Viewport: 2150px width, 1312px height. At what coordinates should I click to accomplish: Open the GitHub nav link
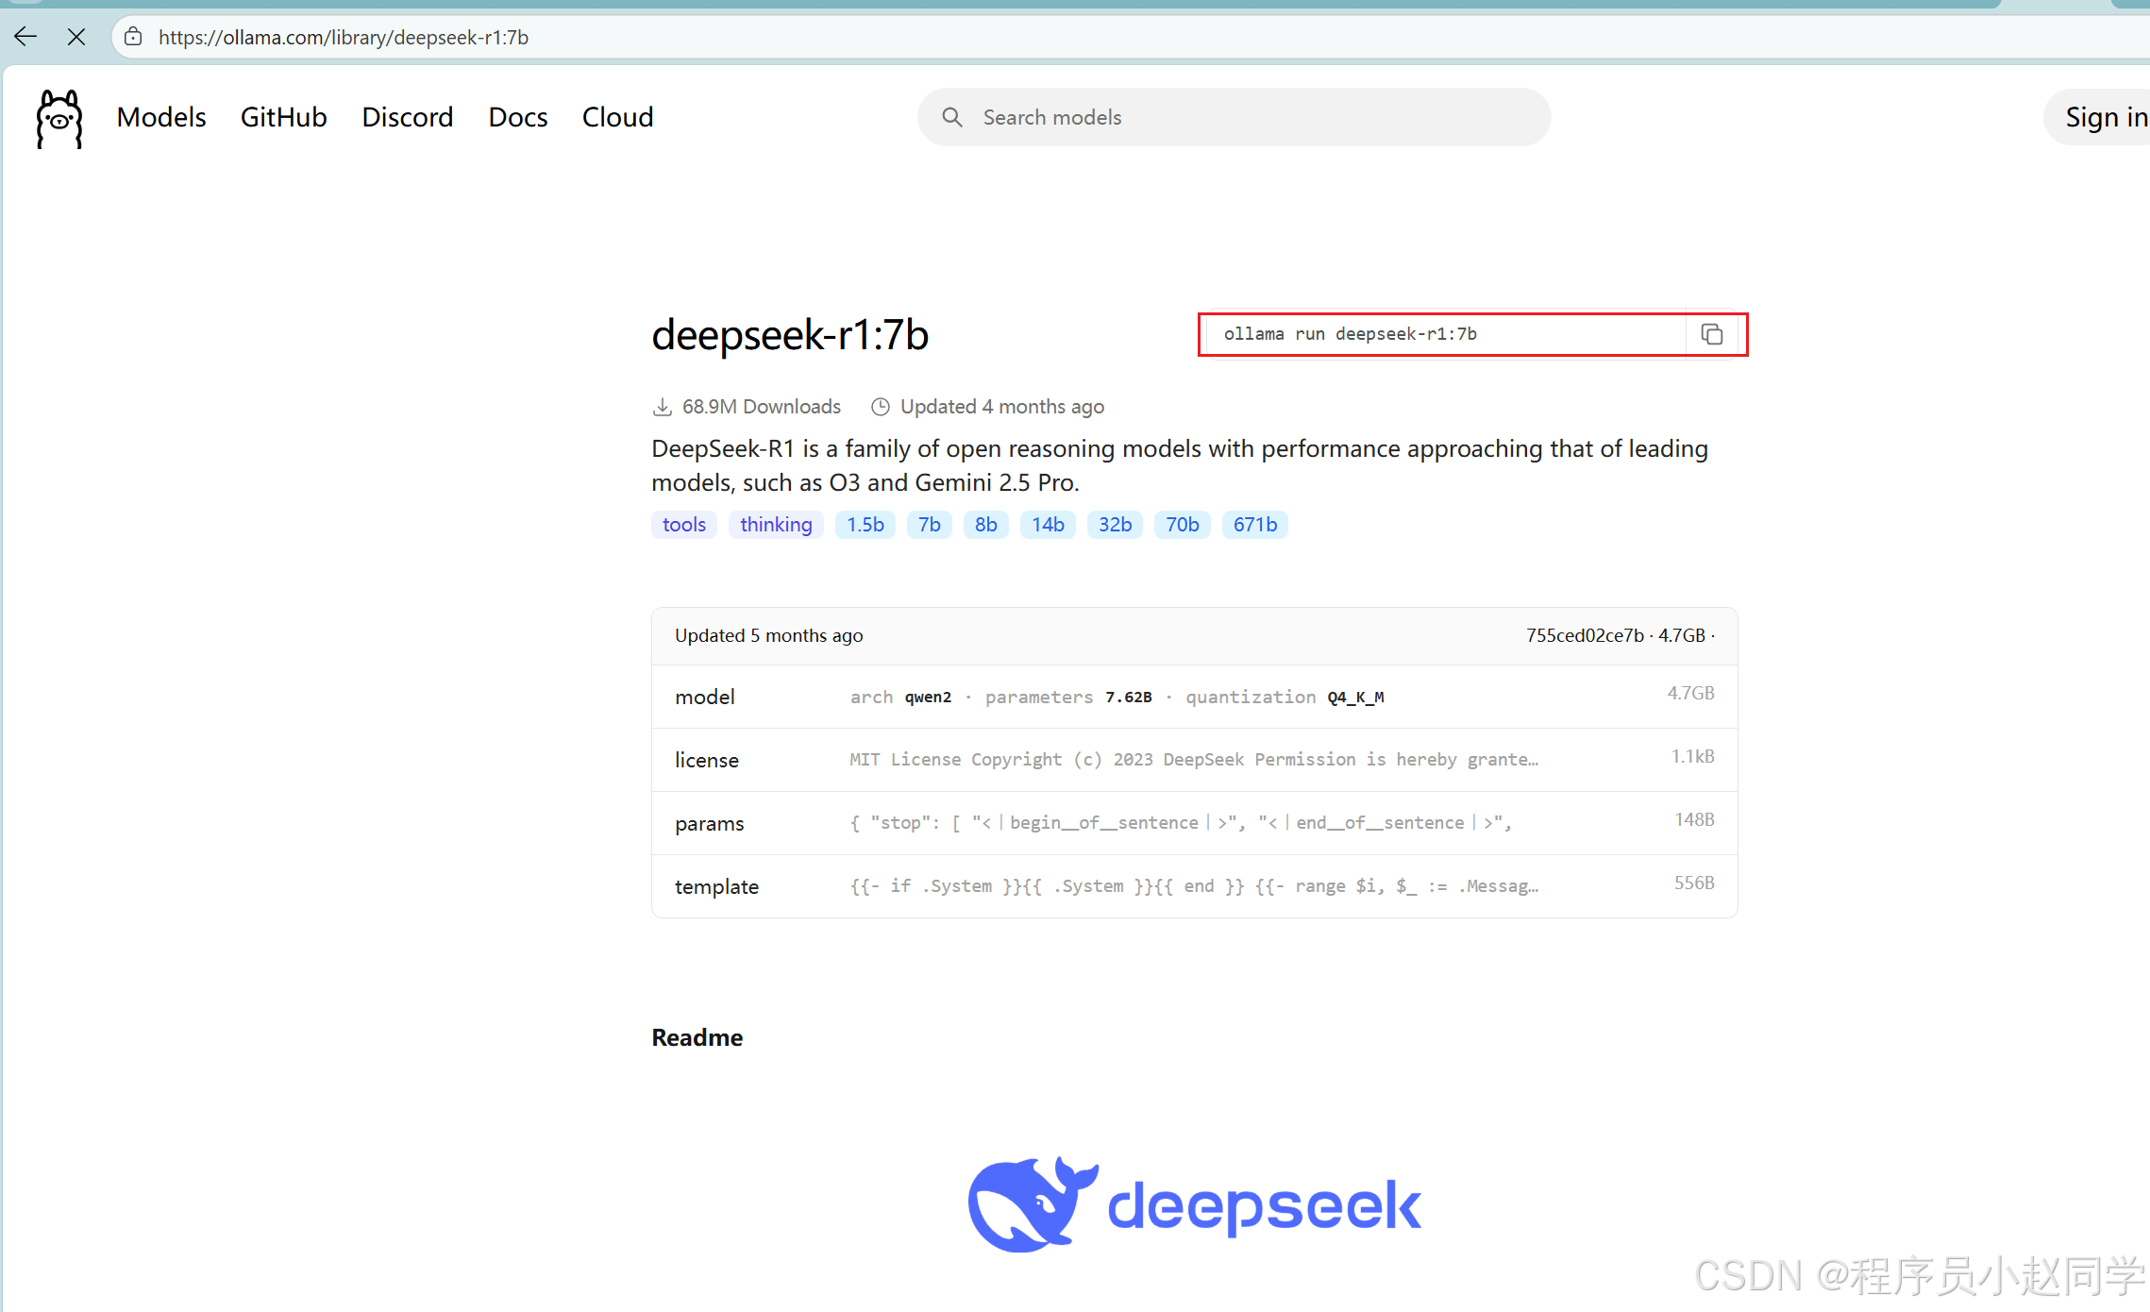pos(283,117)
